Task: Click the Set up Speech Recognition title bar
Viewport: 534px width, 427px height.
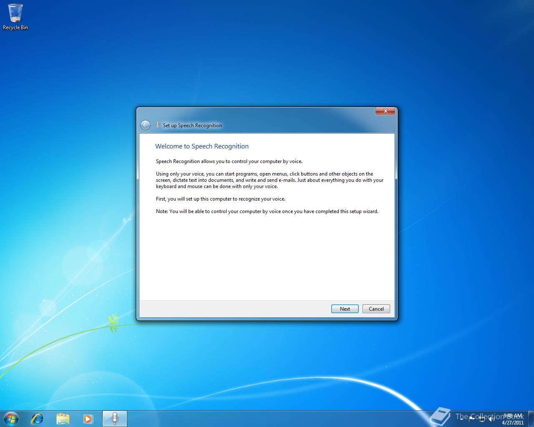Action: (x=192, y=125)
